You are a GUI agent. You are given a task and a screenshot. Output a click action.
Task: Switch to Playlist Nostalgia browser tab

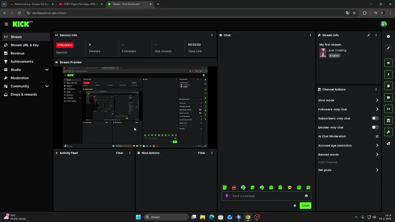(81, 4)
